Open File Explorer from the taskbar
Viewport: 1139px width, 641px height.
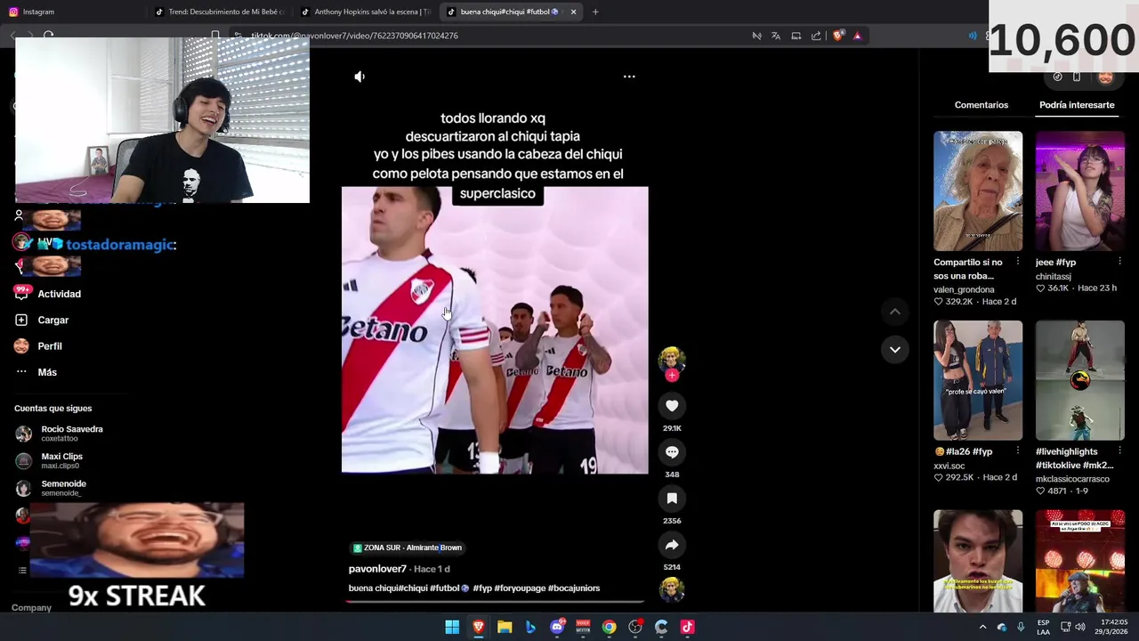(505, 627)
